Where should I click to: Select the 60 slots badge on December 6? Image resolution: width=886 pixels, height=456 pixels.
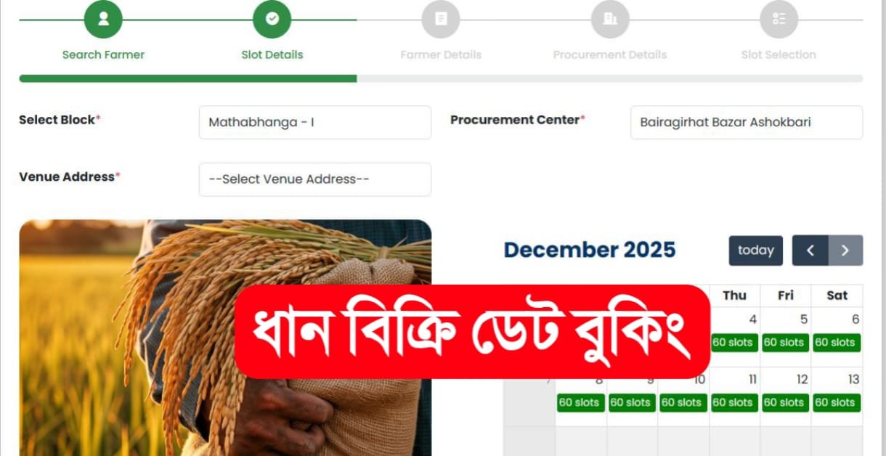click(837, 343)
